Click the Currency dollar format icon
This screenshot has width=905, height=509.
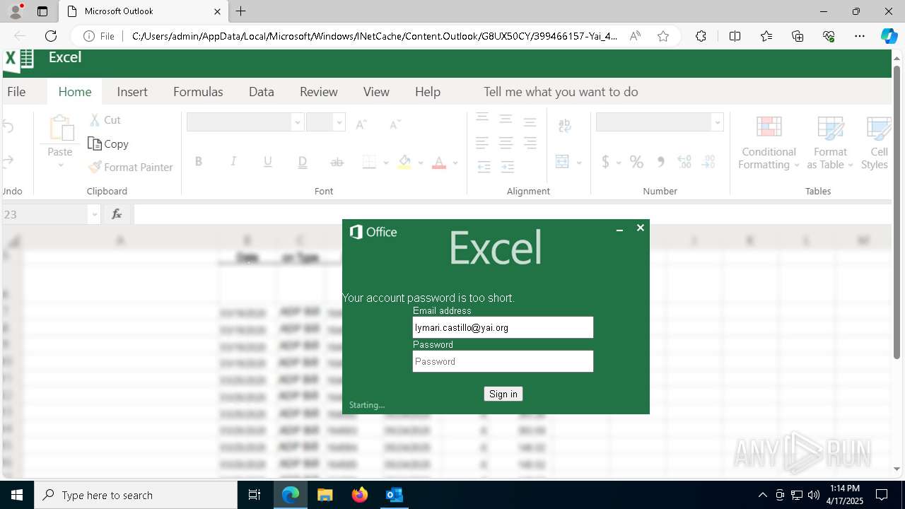tap(605, 162)
